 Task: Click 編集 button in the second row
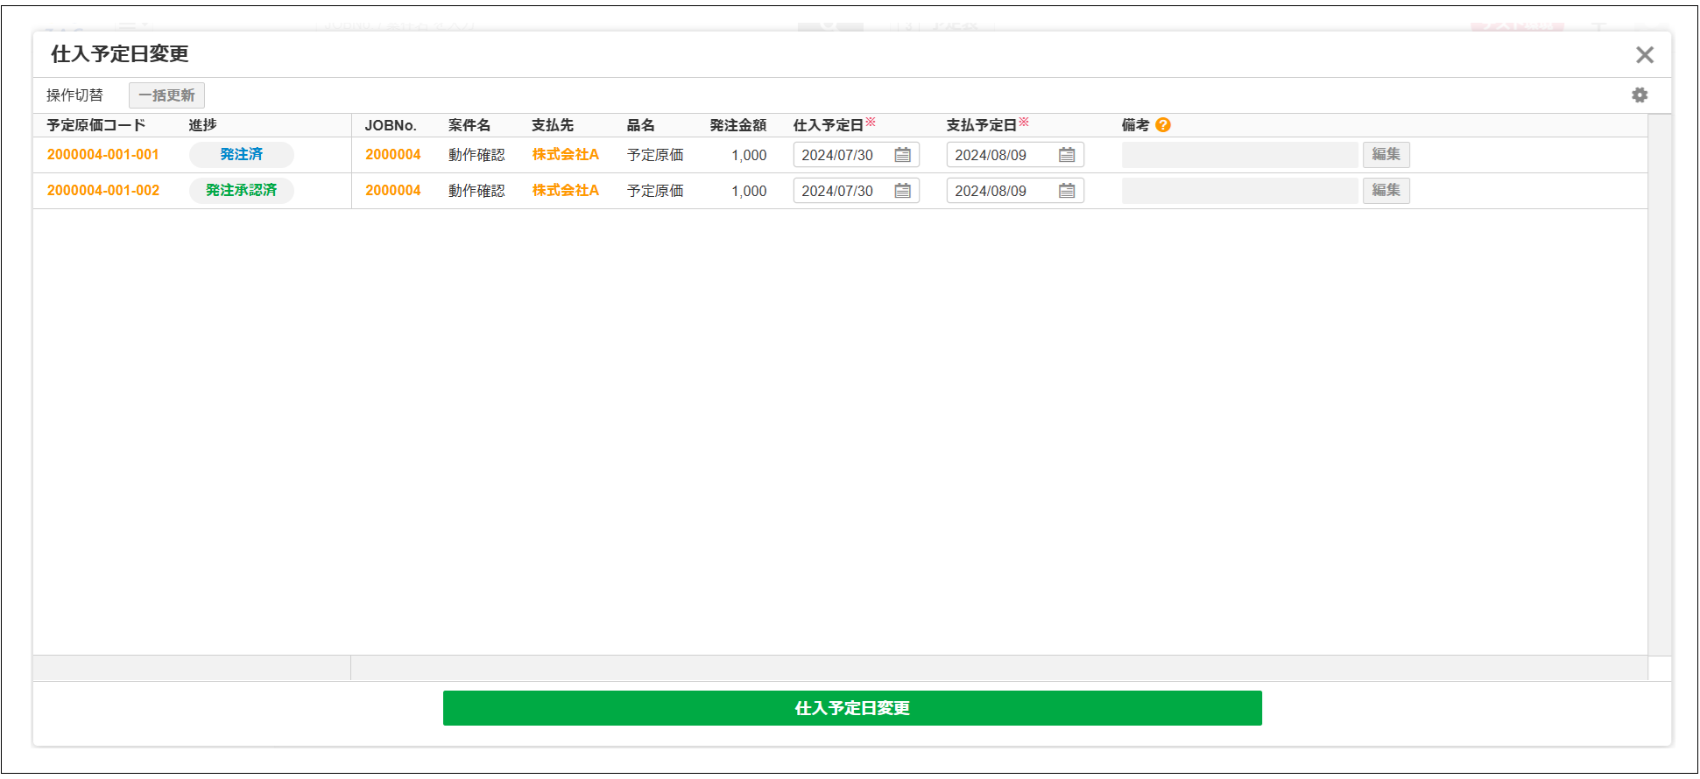[x=1386, y=191]
